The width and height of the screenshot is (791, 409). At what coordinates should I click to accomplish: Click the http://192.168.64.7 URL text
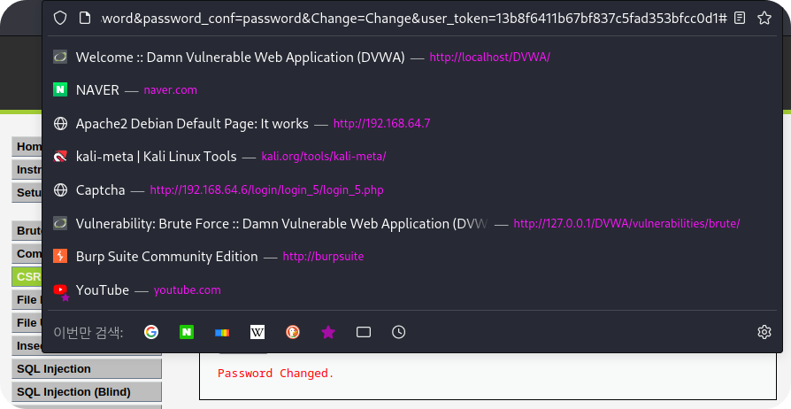382,123
